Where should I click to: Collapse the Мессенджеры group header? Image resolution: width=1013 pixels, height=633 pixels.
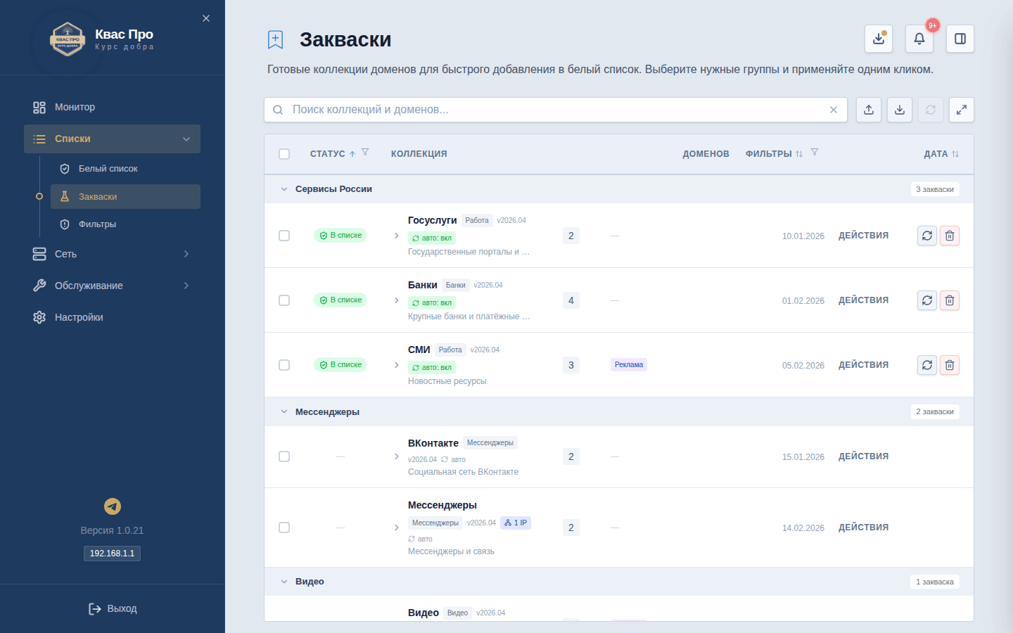284,412
